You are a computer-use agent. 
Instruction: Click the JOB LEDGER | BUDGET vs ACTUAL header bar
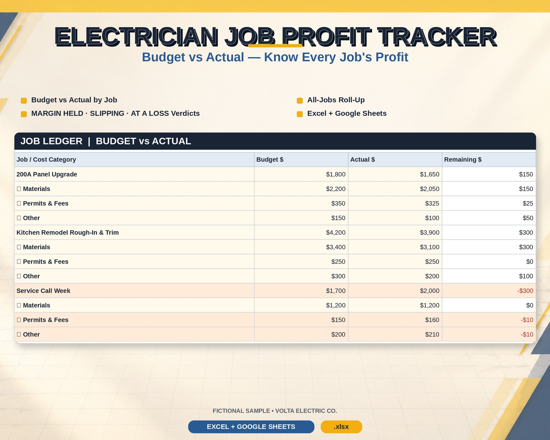point(275,141)
